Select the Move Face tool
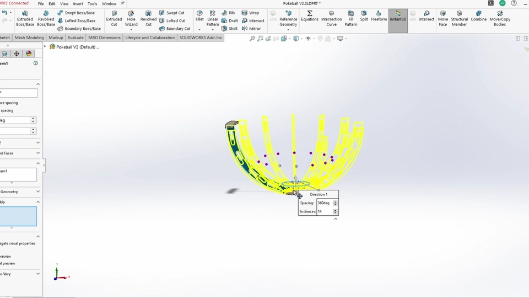 click(442, 19)
